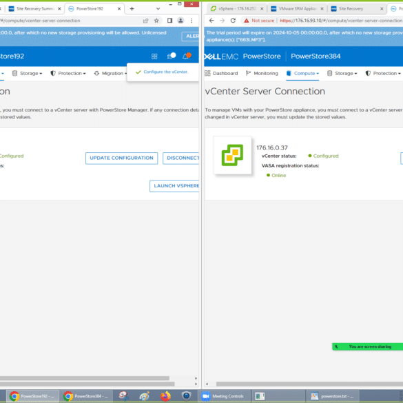
Task: Close the Site Recovery tab in right window
Action: [382, 9]
